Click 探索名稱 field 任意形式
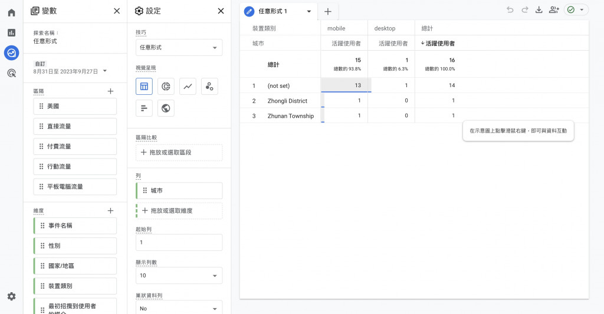Viewport: 604px width, 314px height. [45, 41]
